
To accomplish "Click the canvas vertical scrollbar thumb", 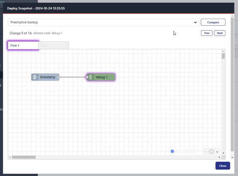I will [223, 56].
